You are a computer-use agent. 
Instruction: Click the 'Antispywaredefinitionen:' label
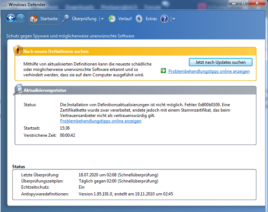point(45,194)
